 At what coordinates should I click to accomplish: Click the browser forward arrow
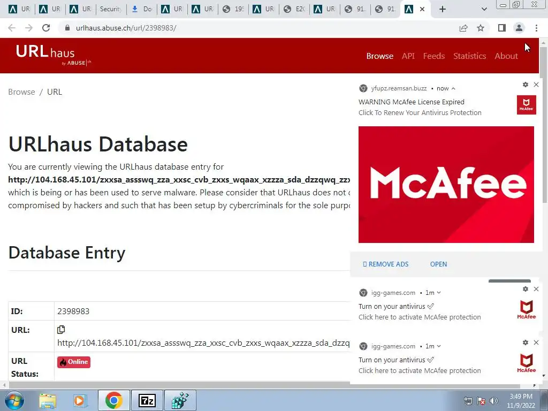pyautogui.click(x=29, y=28)
